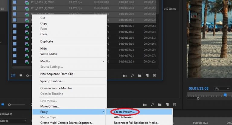
Task: Click the blue 00:01:33:03 timecode field
Action: pos(198,88)
